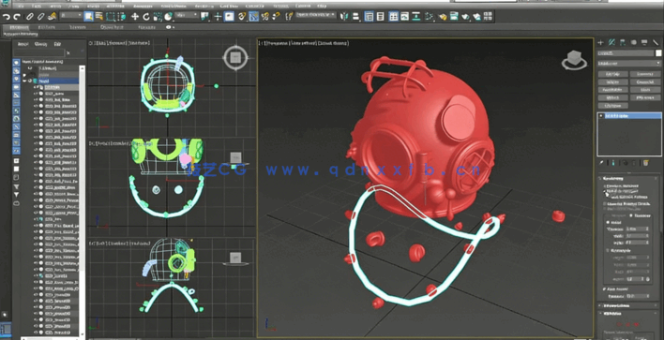Toggle visibility eye of highlighted scene row
The height and width of the screenshot is (340, 664).
point(30,81)
